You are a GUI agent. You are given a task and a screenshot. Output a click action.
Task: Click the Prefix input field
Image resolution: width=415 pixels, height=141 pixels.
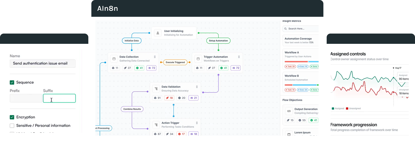[26, 98]
